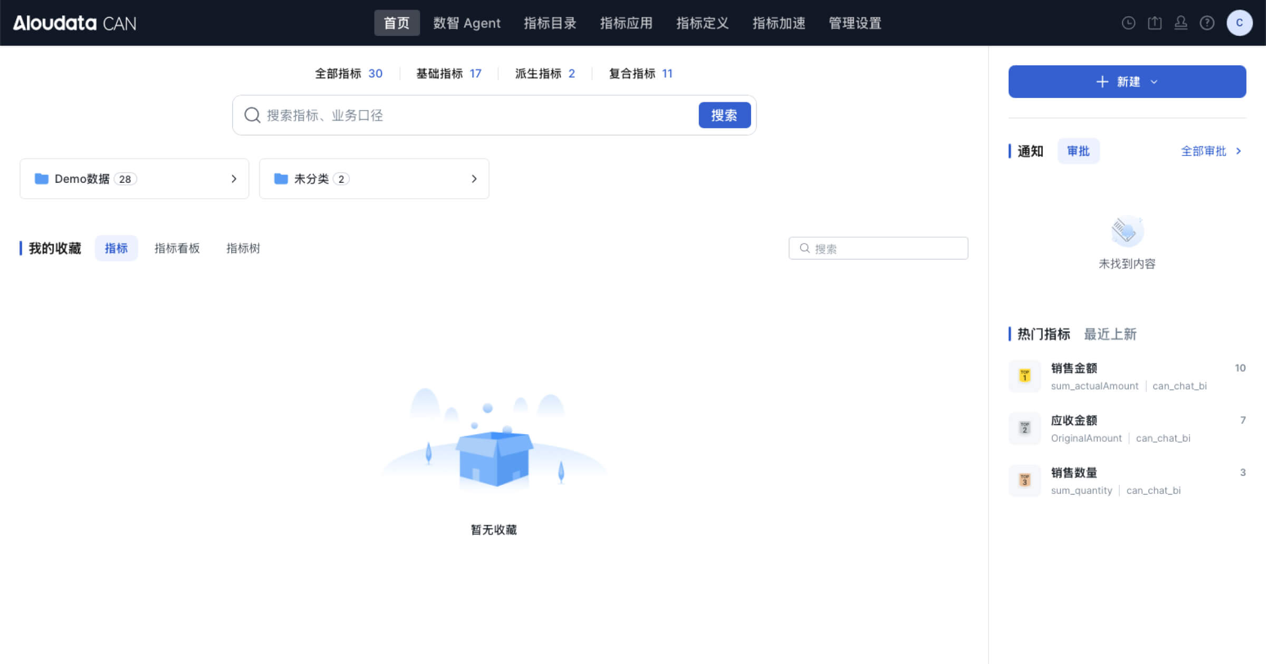
Task: Open 指标目录 in top navigation
Action: coord(550,23)
